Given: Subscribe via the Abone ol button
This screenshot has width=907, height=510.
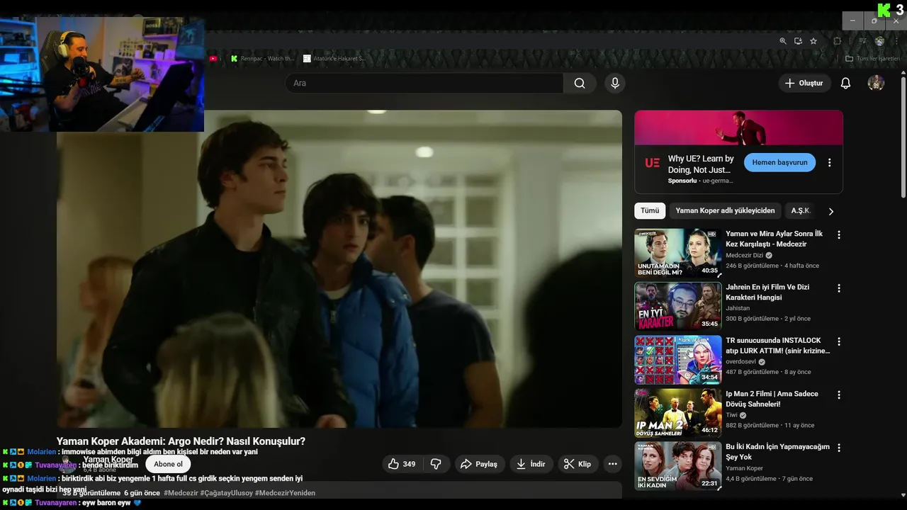Looking at the screenshot, I should [x=168, y=464].
